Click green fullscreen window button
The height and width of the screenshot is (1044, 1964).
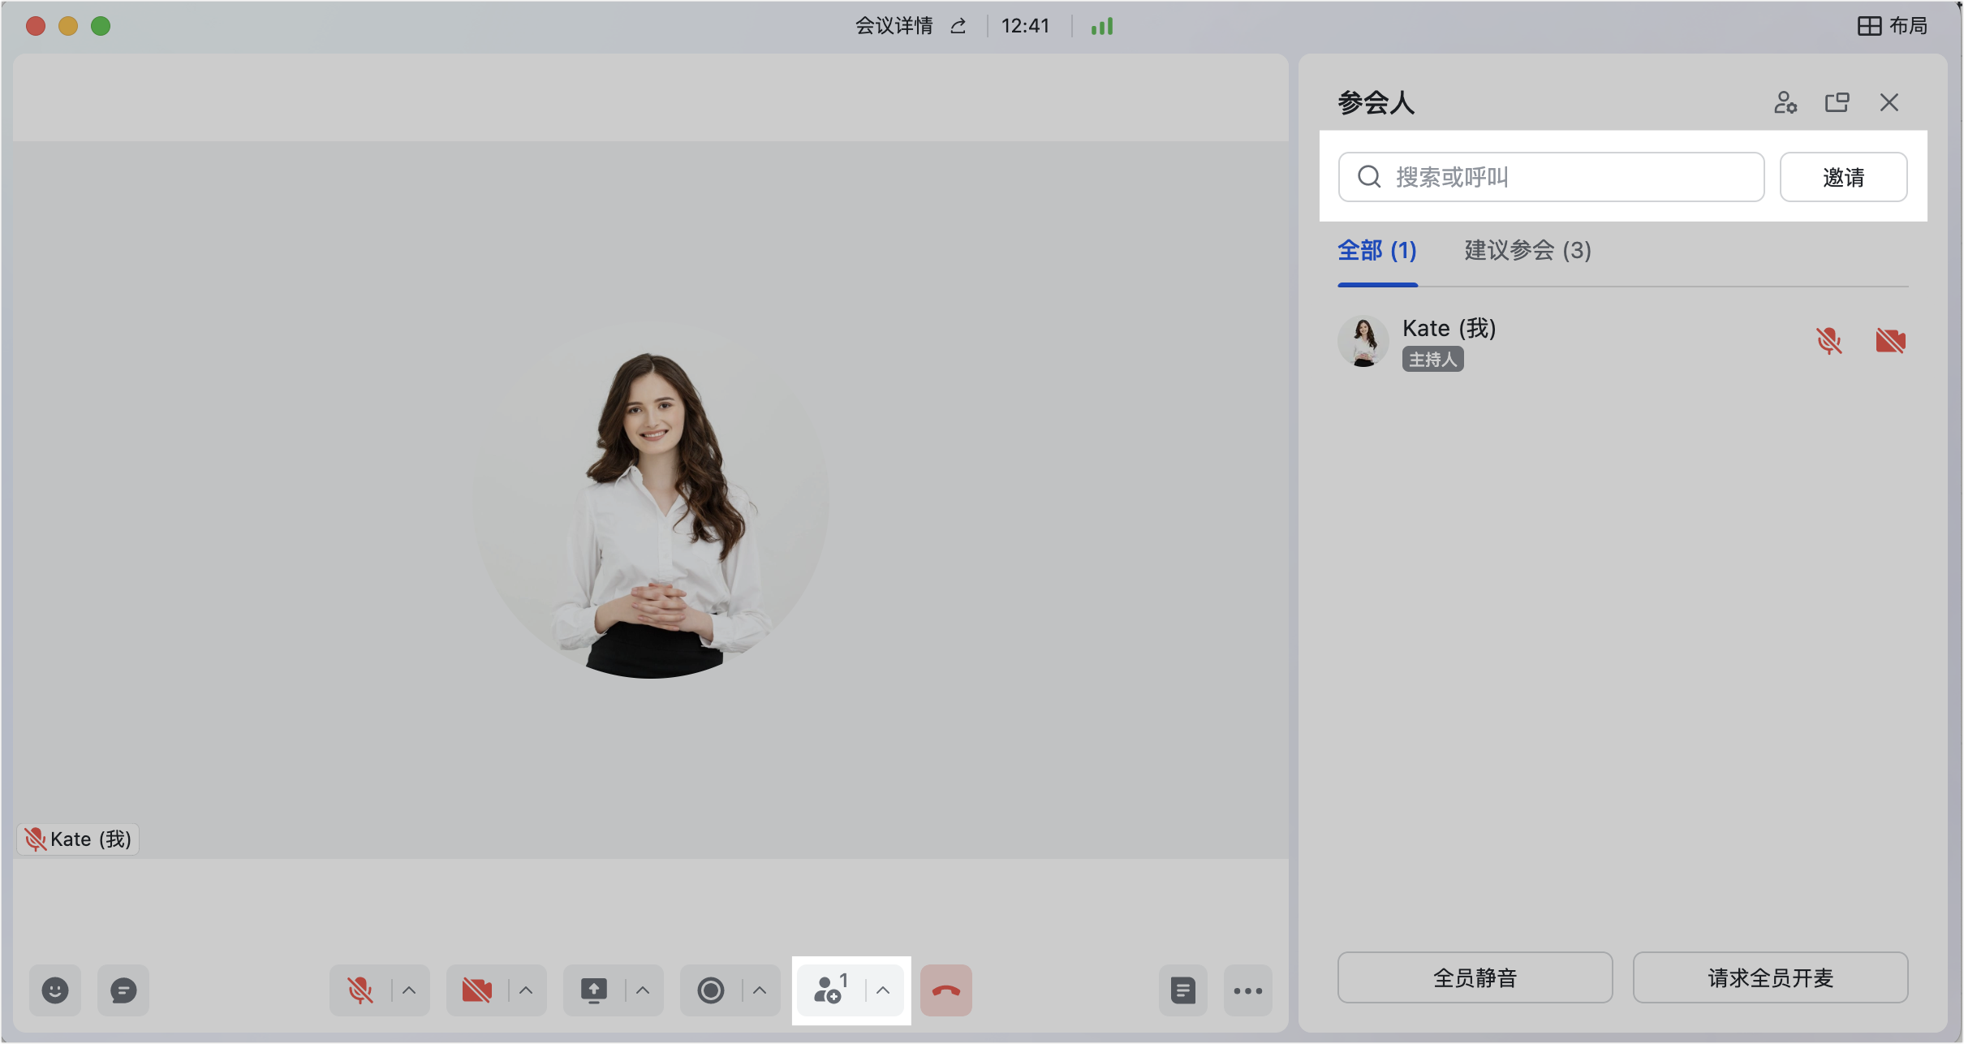pyautogui.click(x=101, y=26)
